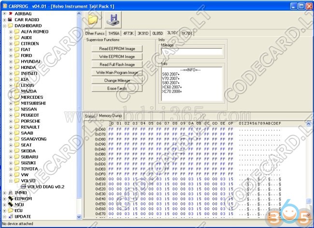Expand the VW tree node
The image size is (314, 228).
[11, 175]
